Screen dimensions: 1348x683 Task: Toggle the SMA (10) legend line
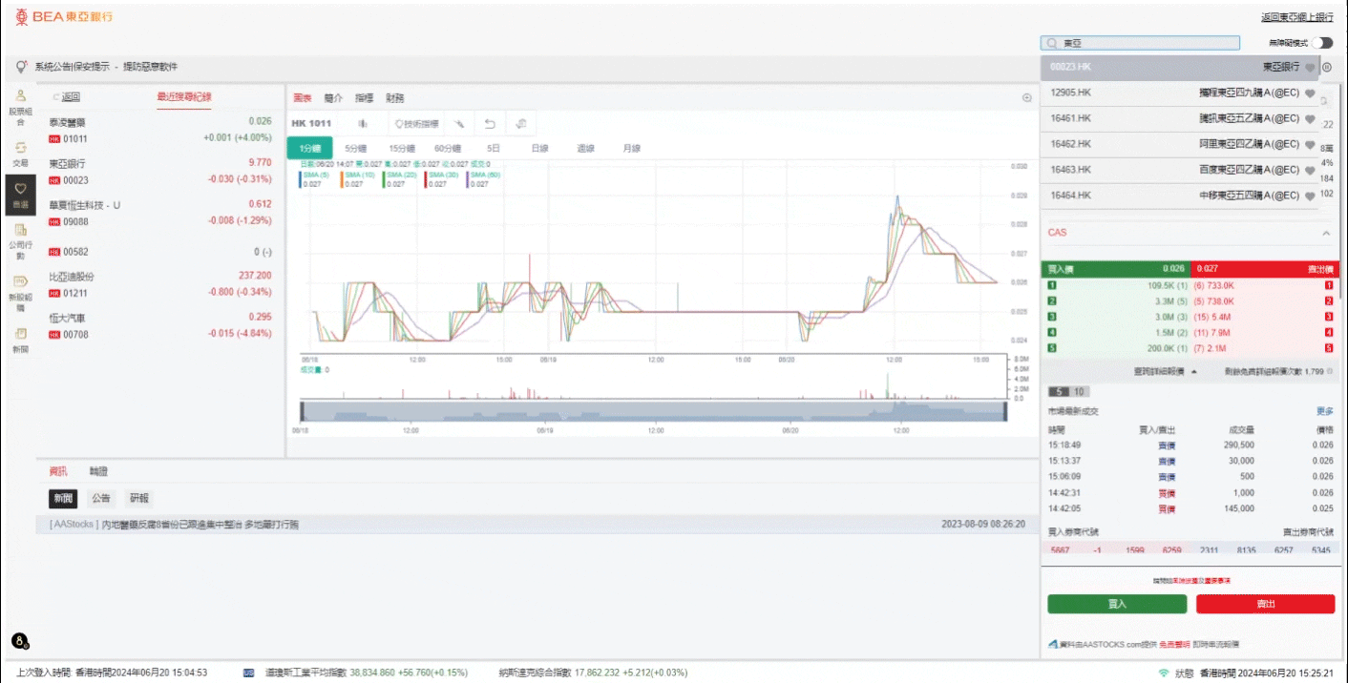pyautogui.click(x=360, y=179)
